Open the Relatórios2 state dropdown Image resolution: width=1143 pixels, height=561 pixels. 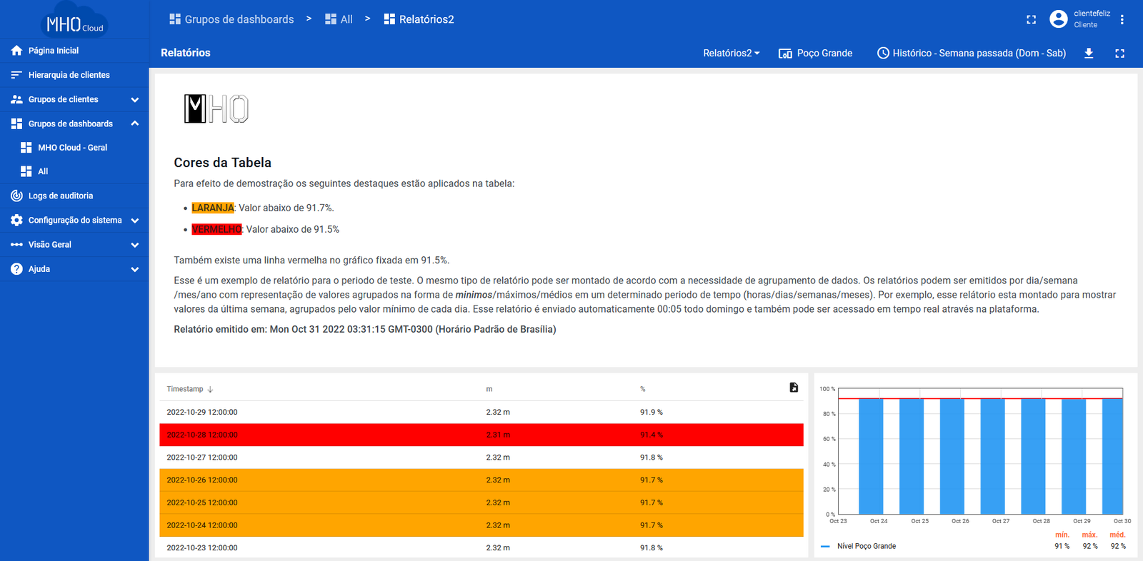coord(731,53)
